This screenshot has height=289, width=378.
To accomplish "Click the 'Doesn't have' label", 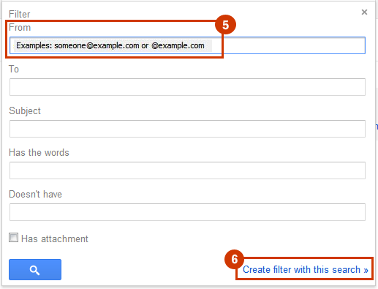I will [36, 194].
